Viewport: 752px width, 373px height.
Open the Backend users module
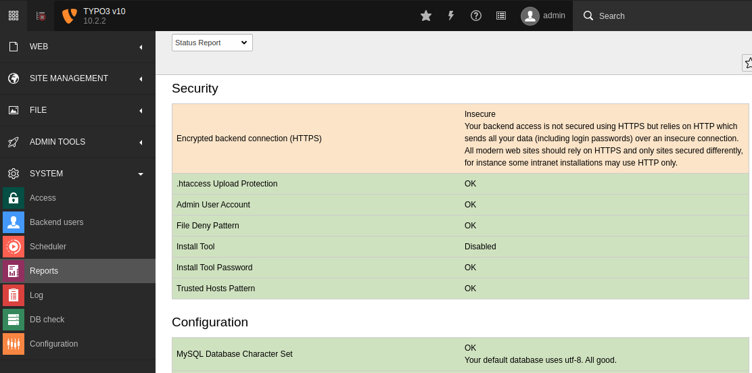coord(56,222)
